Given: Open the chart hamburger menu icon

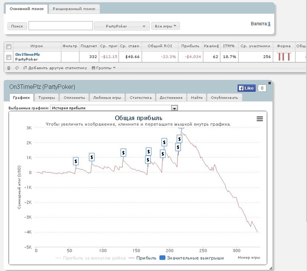Looking at the screenshot, I should point(260,119).
